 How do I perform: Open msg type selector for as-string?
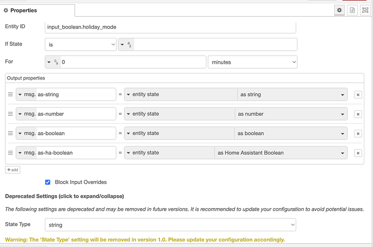click(x=26, y=95)
